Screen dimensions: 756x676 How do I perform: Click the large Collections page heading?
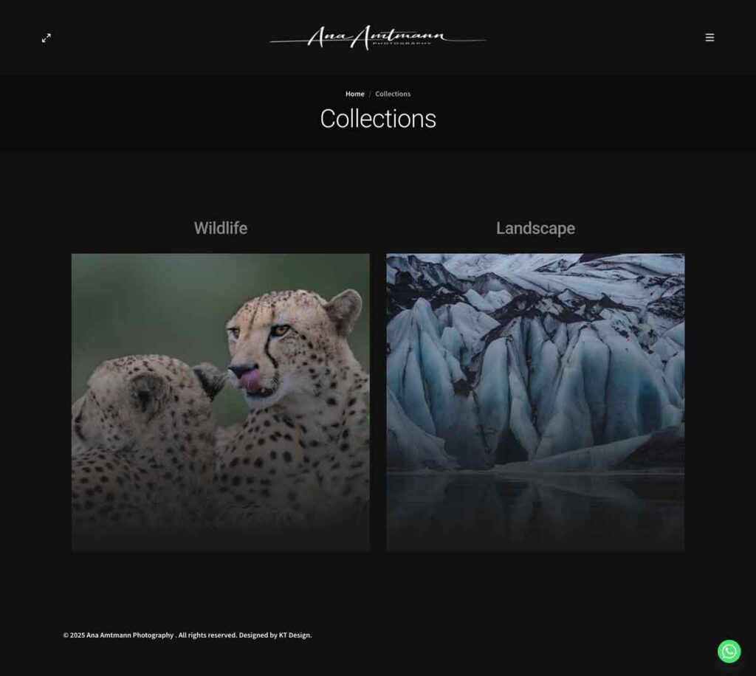point(378,119)
